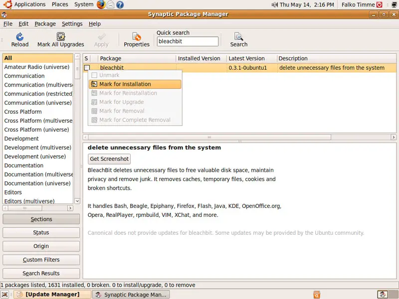Click the category list horizontal scroll right arrow

[x=70, y=208]
